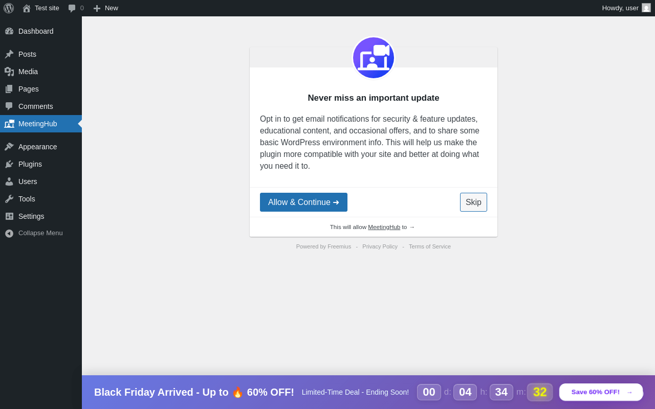Screen dimensions: 655x409
Task: Open the Users menu
Action: (41, 181)
